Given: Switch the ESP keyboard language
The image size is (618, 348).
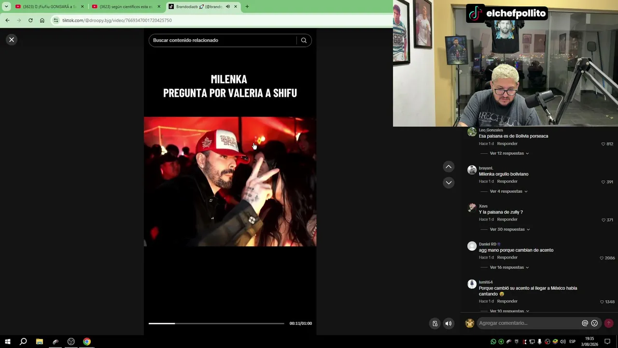Looking at the screenshot, I should pos(573,342).
